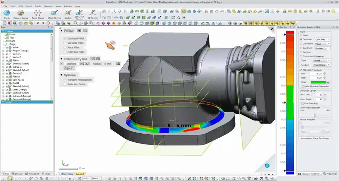The width and height of the screenshot is (339, 181).
Task: Select the Mesh mode icon
Action: 7,14
